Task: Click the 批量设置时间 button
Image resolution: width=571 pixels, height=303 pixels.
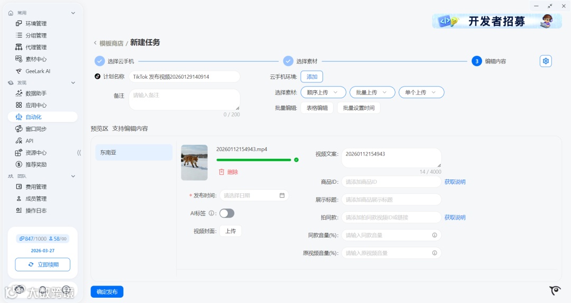Action: pyautogui.click(x=358, y=108)
